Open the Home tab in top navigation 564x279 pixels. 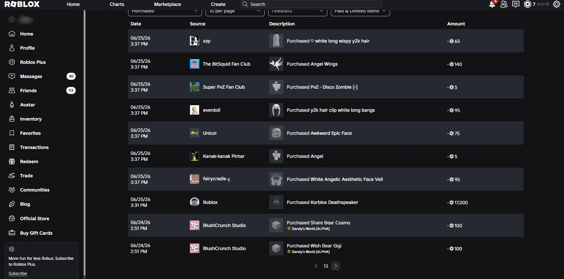pos(73,4)
